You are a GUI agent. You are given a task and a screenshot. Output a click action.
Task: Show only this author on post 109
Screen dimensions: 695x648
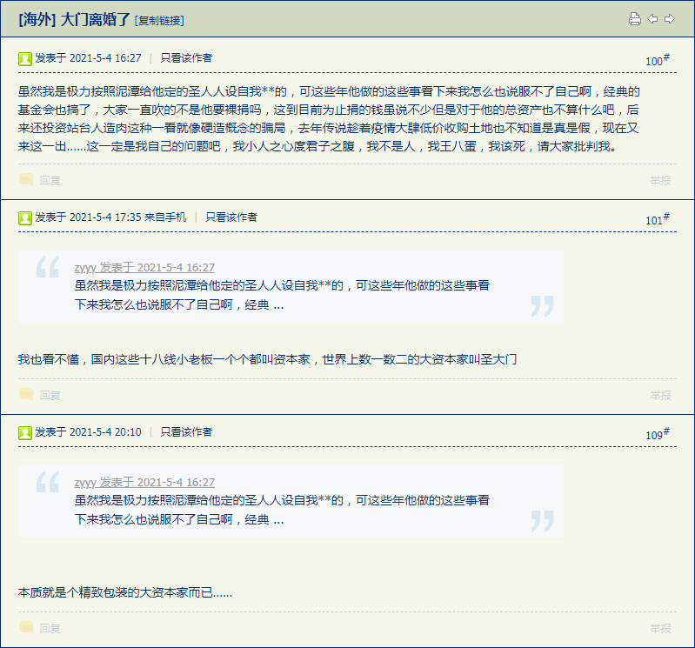click(x=186, y=431)
